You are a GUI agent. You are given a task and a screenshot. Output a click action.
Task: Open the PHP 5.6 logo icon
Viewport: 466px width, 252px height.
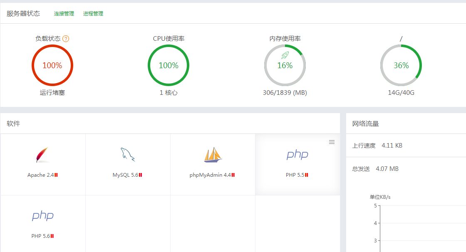pyautogui.click(x=43, y=216)
